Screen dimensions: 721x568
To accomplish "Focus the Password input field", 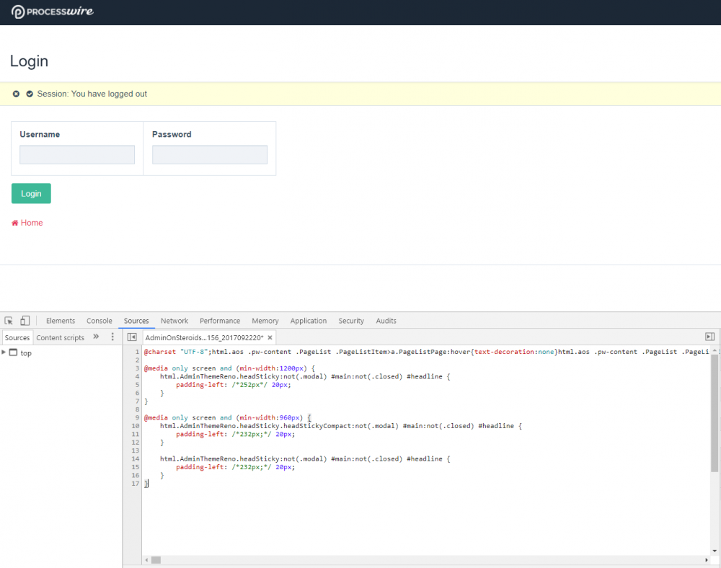I will [210, 155].
